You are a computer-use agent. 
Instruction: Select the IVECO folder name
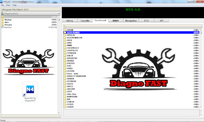[x=70, y=86]
